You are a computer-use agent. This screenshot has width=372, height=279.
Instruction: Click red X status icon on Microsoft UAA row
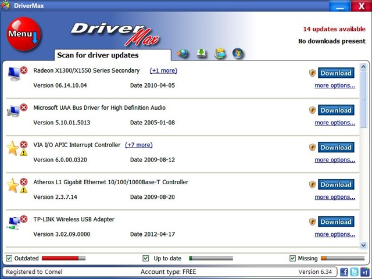[x=24, y=108]
